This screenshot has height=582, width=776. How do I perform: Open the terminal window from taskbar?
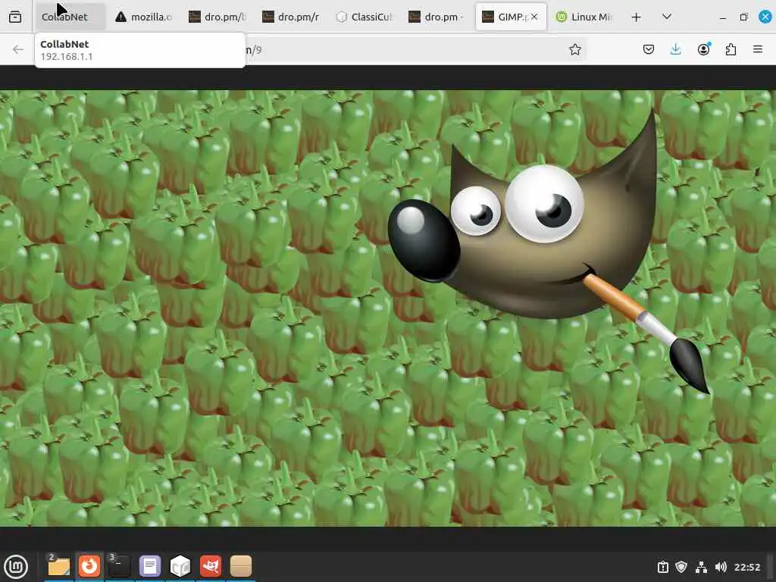pos(120,567)
